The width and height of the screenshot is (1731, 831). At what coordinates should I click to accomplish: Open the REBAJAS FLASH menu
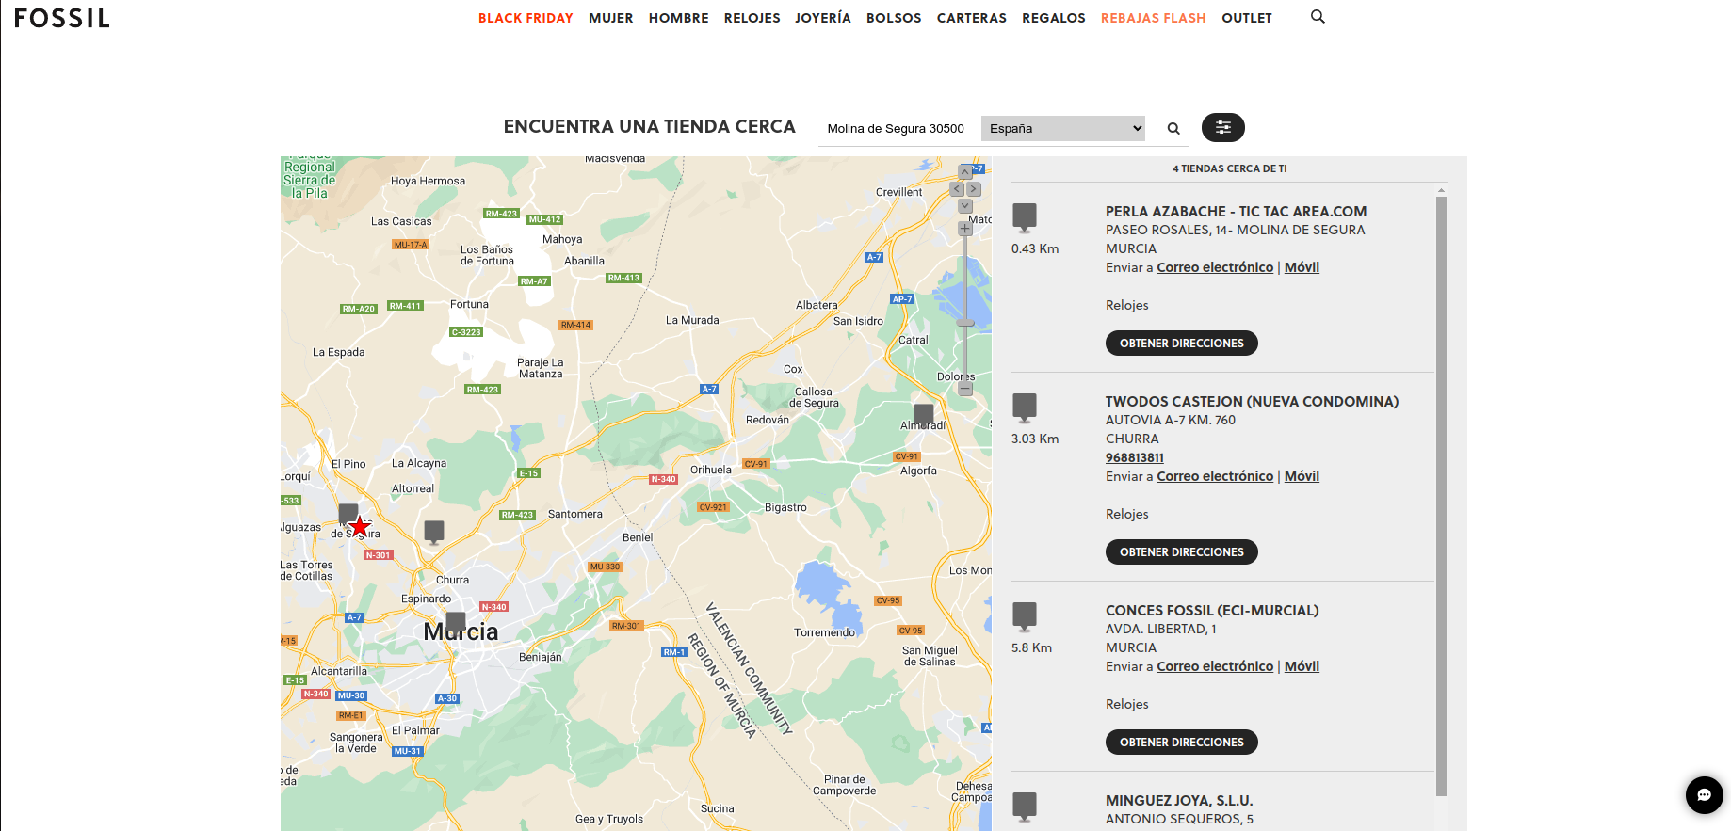pos(1154,18)
